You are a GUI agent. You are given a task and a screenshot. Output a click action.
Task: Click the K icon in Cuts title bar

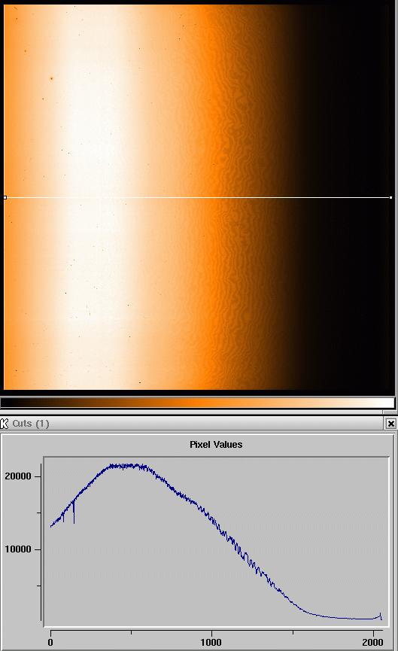pos(5,424)
